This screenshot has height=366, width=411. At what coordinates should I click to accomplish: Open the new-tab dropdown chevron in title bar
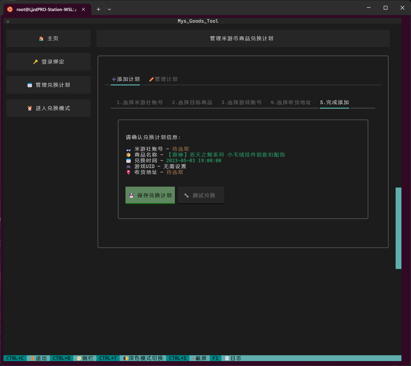pos(109,9)
